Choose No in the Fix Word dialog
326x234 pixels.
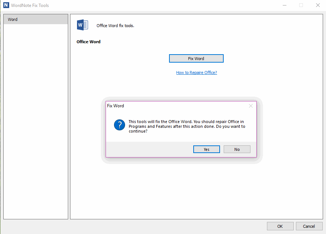237,149
